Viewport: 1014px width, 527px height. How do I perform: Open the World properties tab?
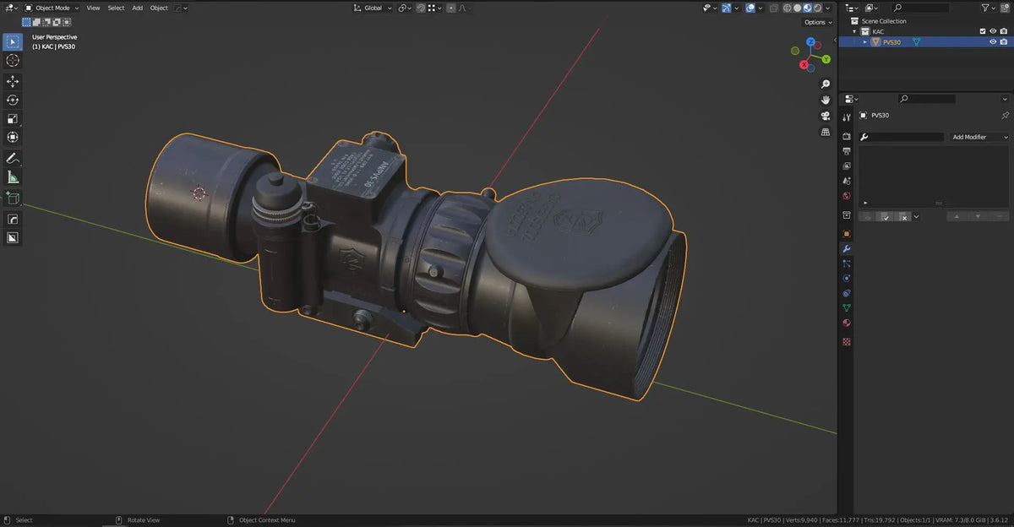coord(847,196)
